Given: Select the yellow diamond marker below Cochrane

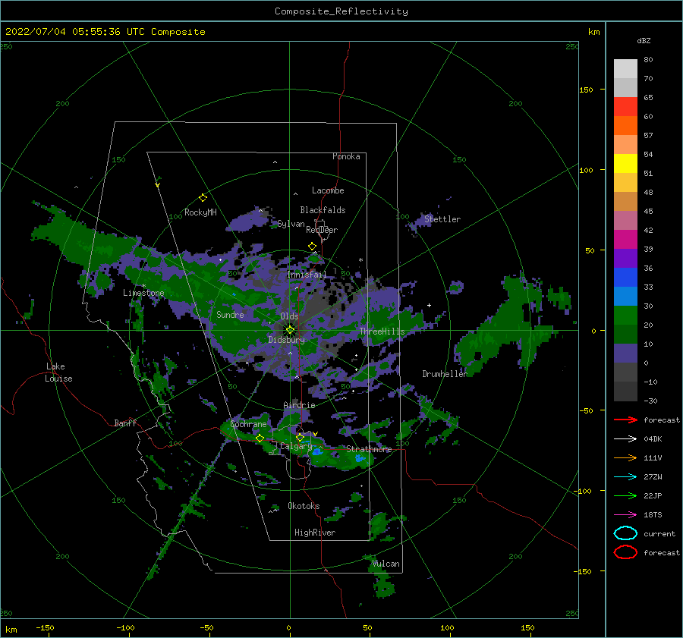Looking at the screenshot, I should (x=260, y=438).
